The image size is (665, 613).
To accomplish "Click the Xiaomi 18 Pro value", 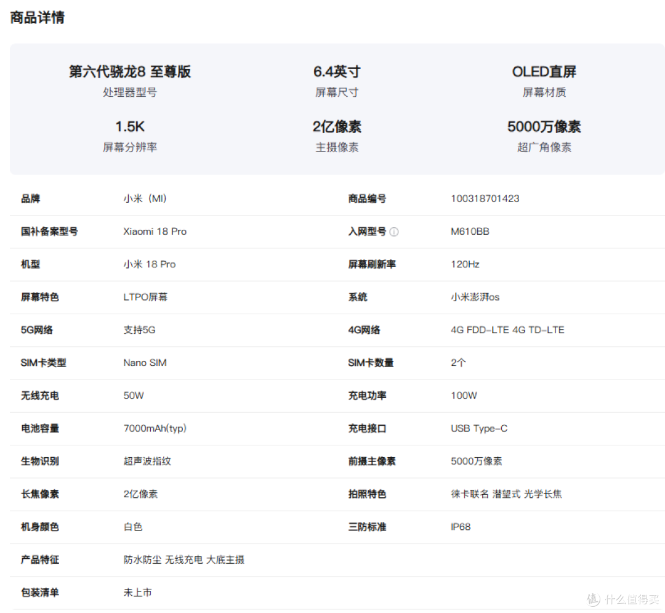I will click(155, 232).
